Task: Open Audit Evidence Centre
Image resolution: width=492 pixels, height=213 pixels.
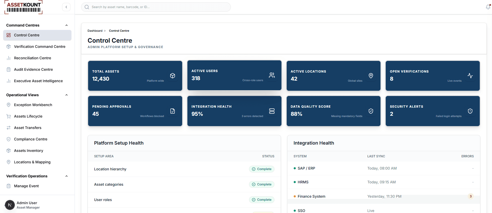Action: (x=37, y=69)
